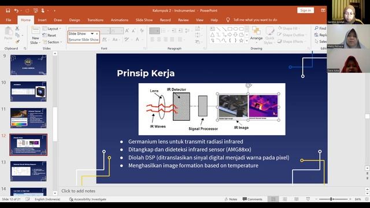Click the Find button

[x=320, y=28]
